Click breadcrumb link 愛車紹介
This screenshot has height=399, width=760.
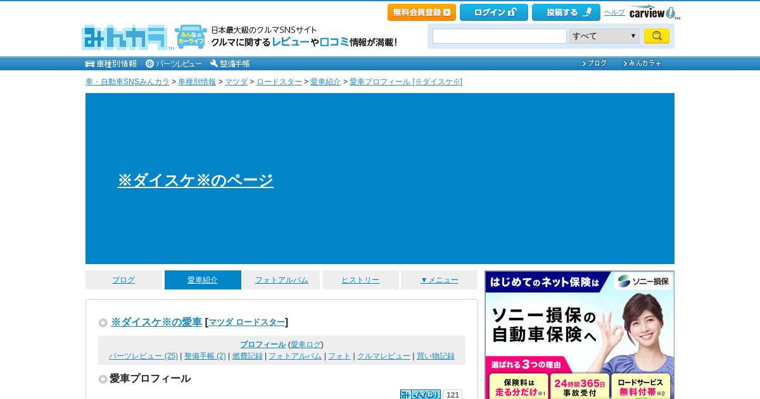pyautogui.click(x=326, y=82)
